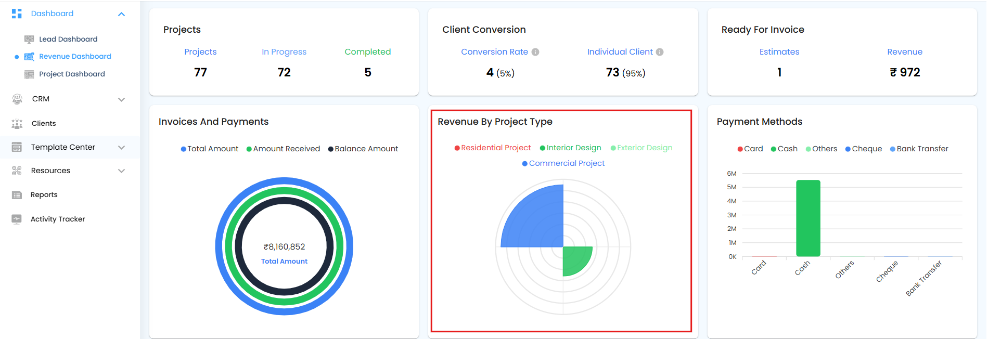The height and width of the screenshot is (339, 988).
Task: Click the Individual Client info icon
Action: point(660,52)
